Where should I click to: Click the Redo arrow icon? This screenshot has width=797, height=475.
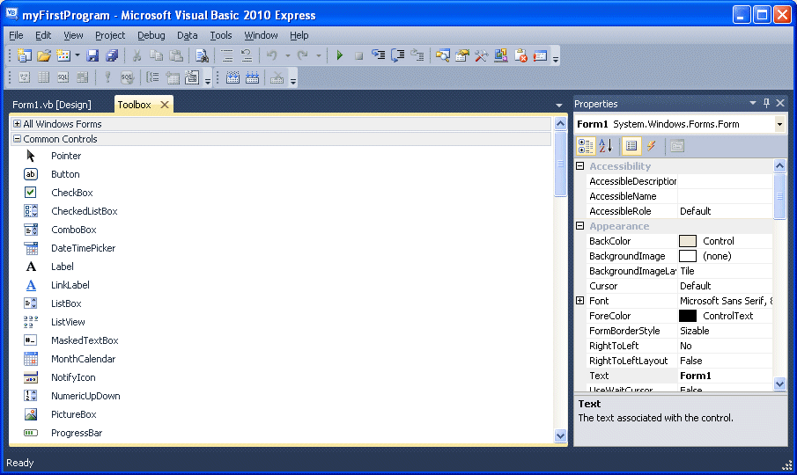pyautogui.click(x=303, y=55)
